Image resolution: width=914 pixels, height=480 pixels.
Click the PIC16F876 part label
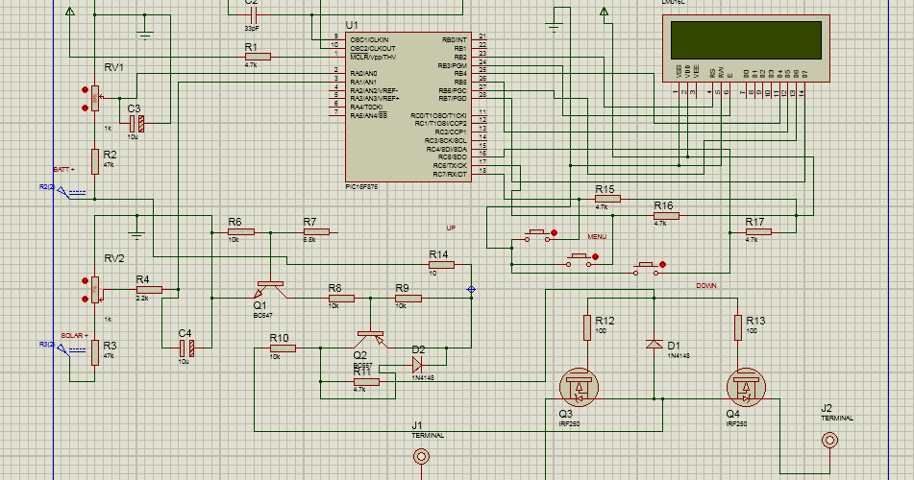pos(361,186)
